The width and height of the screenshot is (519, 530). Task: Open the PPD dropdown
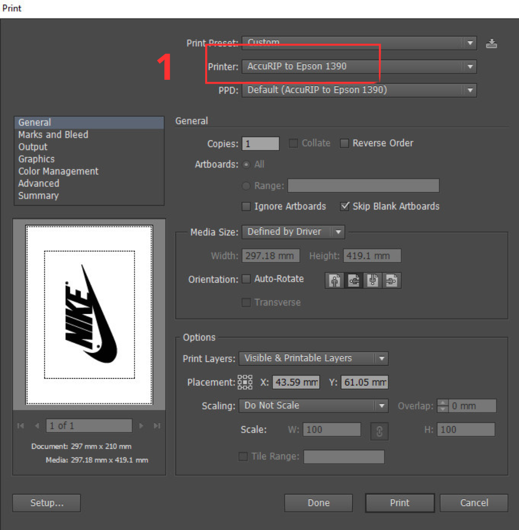click(x=359, y=90)
